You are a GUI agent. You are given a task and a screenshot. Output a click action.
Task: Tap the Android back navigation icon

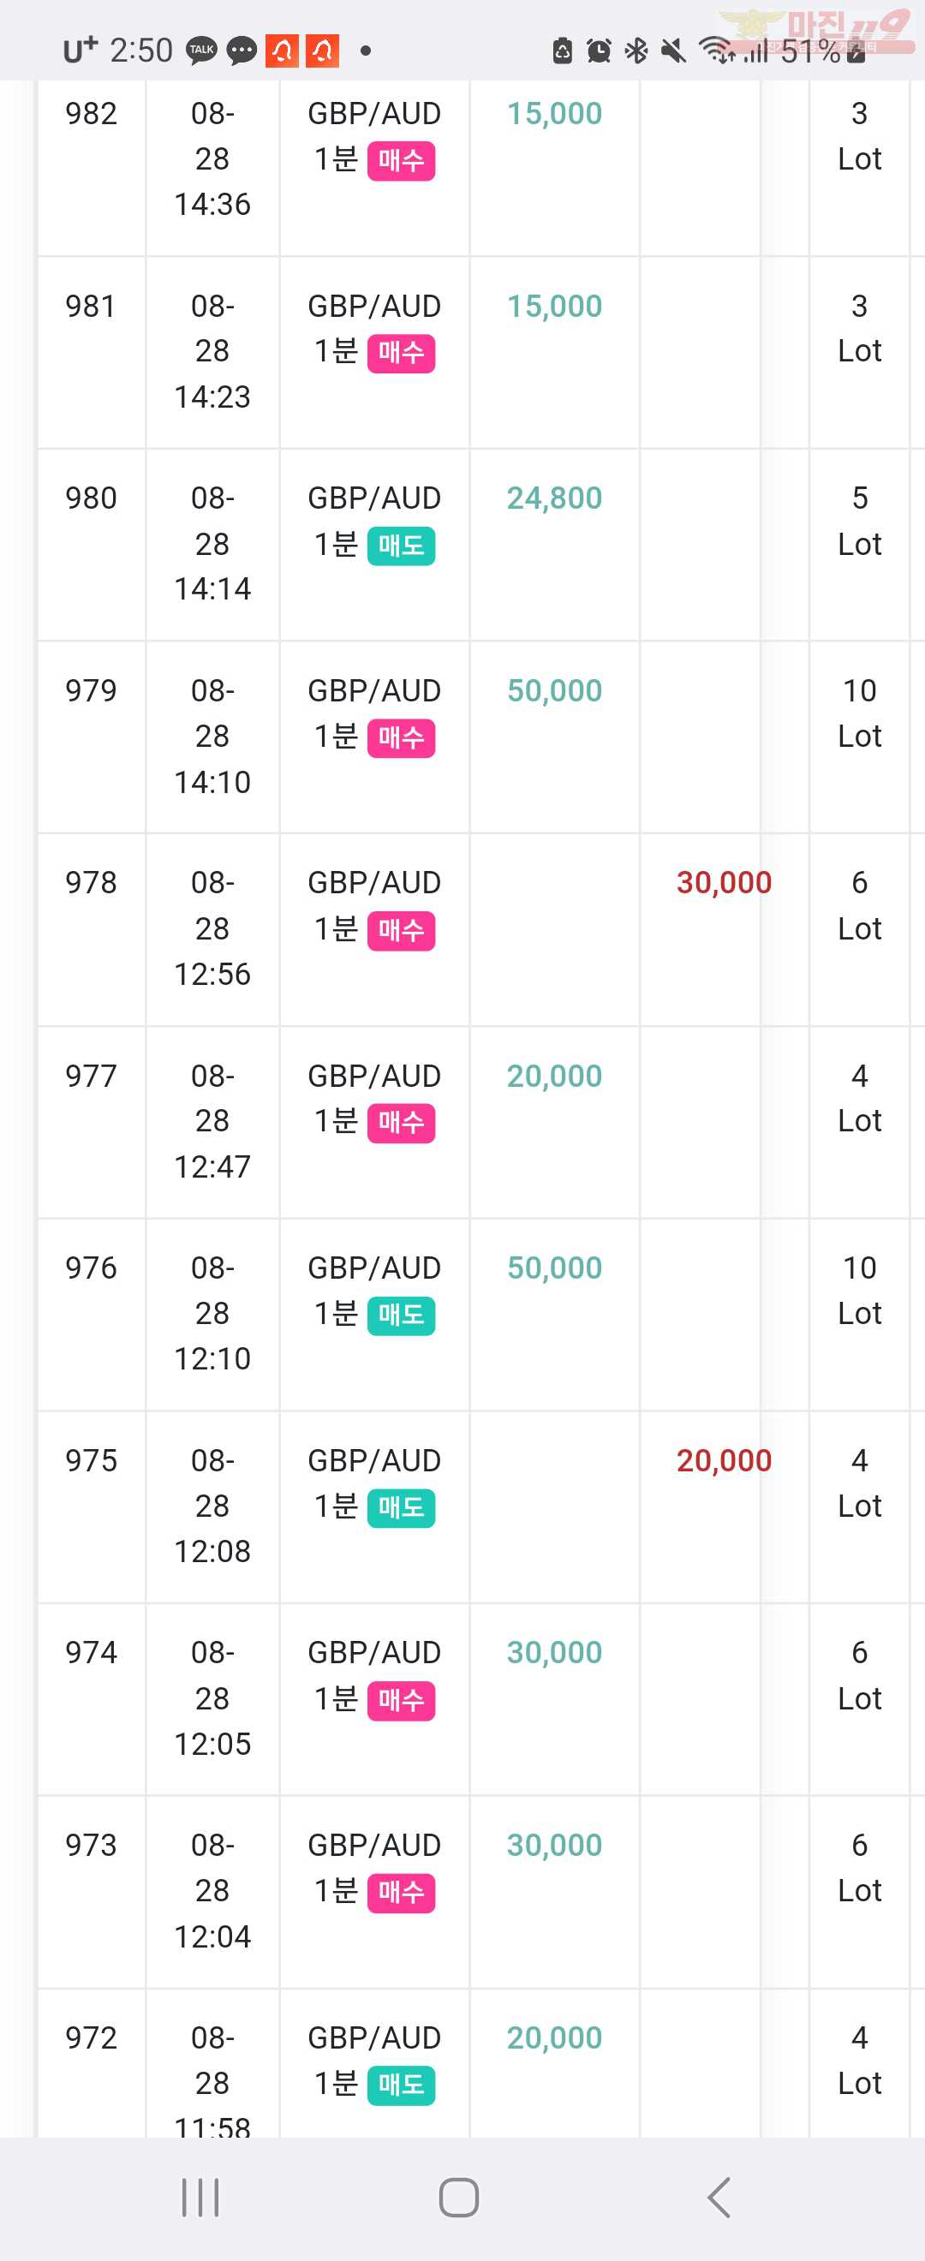(719, 2198)
